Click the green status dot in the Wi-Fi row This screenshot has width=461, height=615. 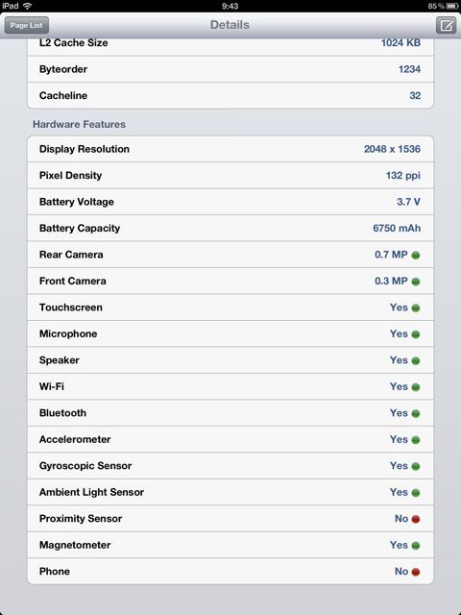click(416, 387)
